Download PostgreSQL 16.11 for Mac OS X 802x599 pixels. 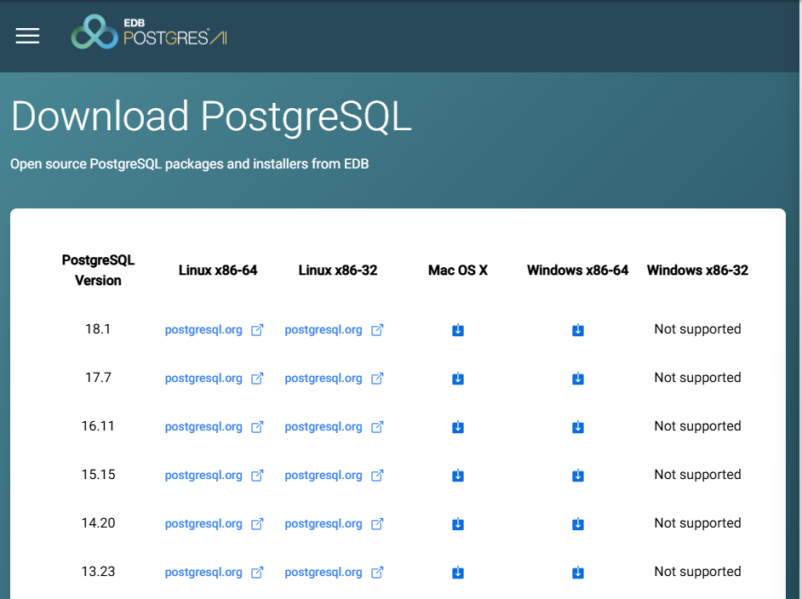click(458, 427)
